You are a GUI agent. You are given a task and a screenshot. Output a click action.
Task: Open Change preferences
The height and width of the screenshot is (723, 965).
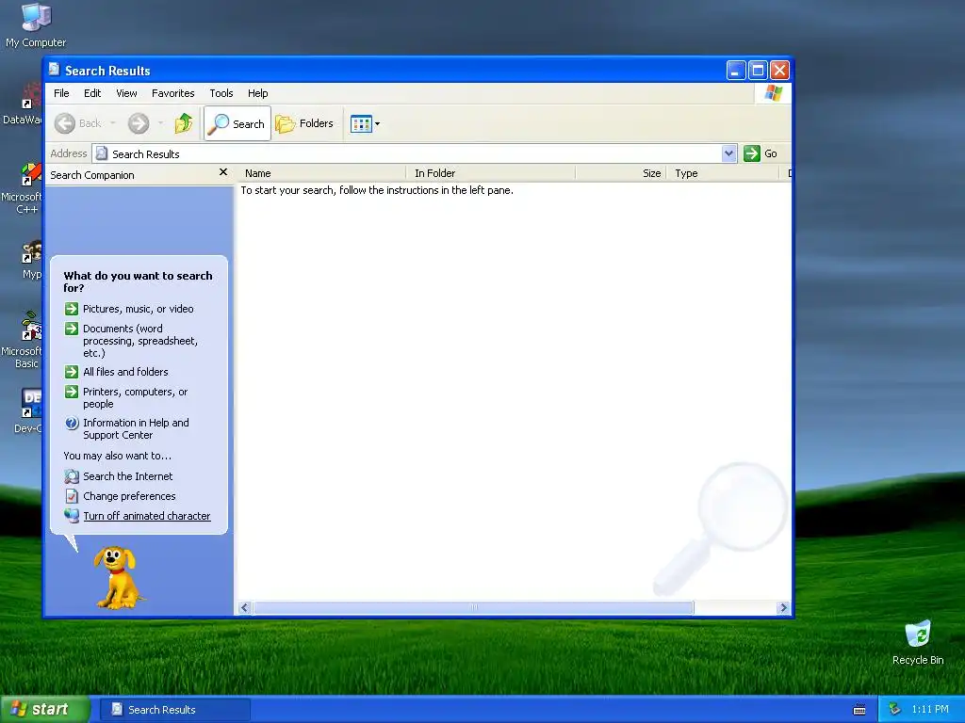pos(129,496)
